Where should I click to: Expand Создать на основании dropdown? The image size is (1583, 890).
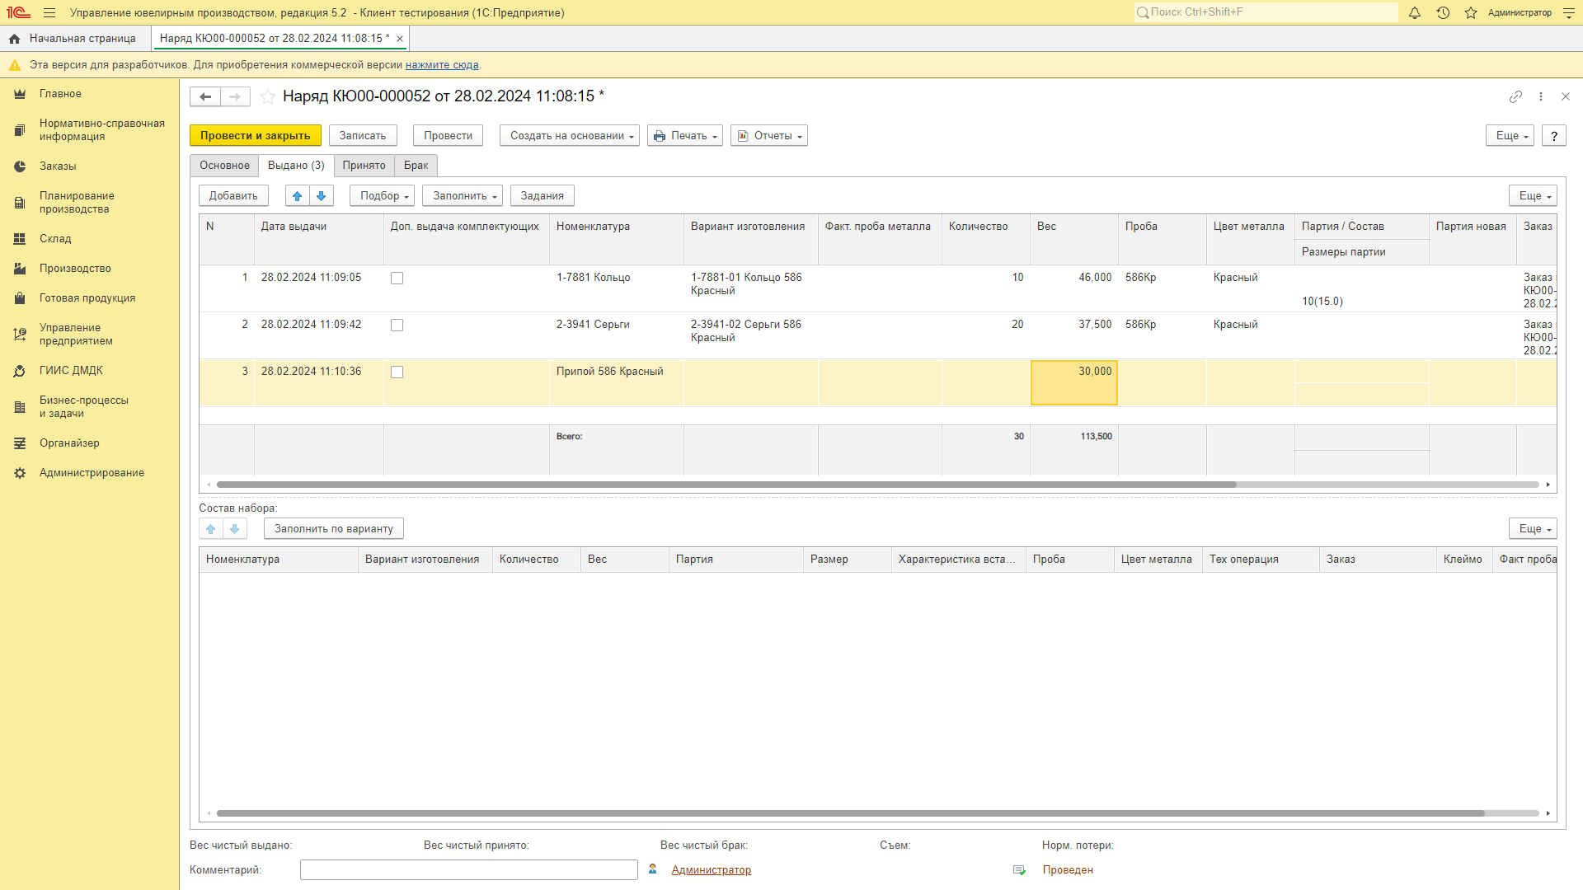point(570,136)
